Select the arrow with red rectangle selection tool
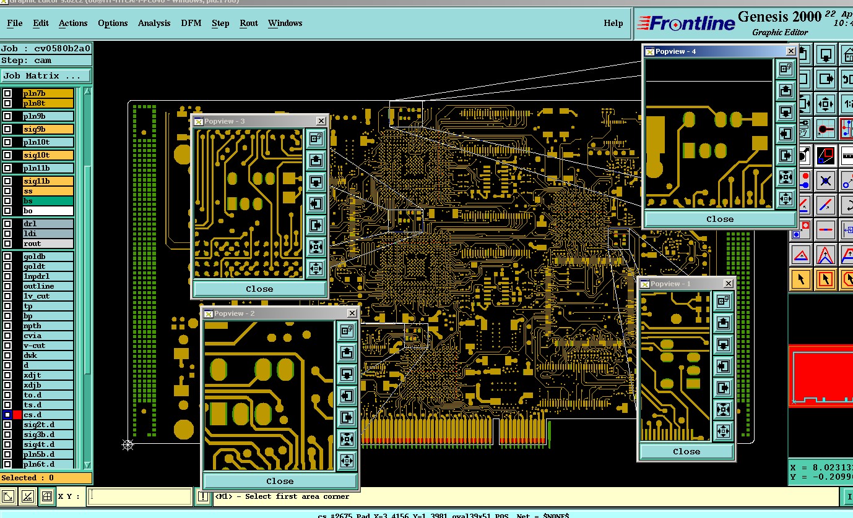 (x=825, y=279)
